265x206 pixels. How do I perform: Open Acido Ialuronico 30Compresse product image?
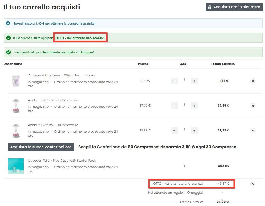(16, 131)
